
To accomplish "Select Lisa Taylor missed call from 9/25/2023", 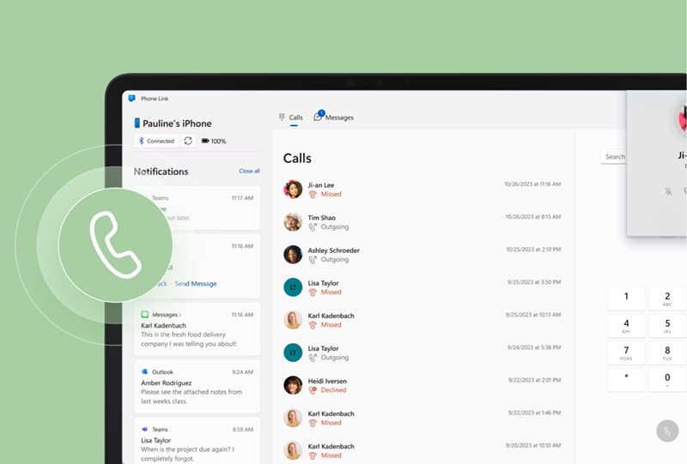I will pos(423,287).
